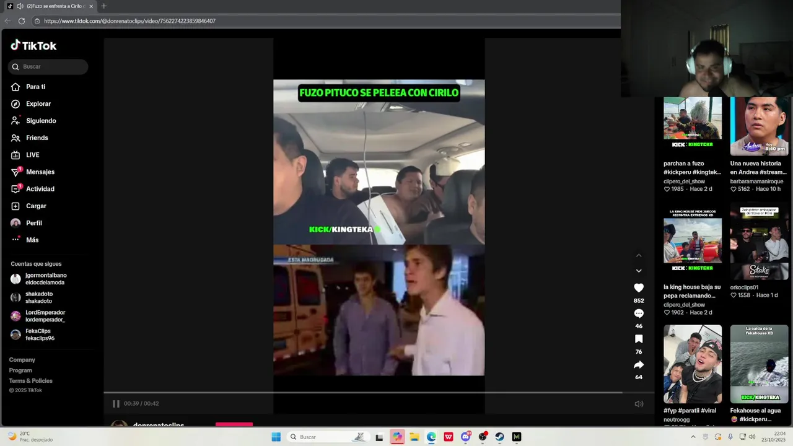Open Steam from taskbar
Image resolution: width=793 pixels, height=446 pixels.
499,437
